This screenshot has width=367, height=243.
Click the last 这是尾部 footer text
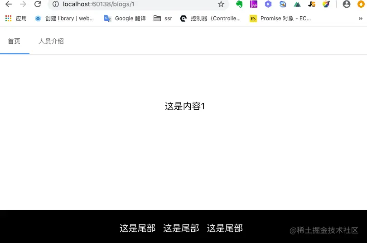[x=225, y=228]
